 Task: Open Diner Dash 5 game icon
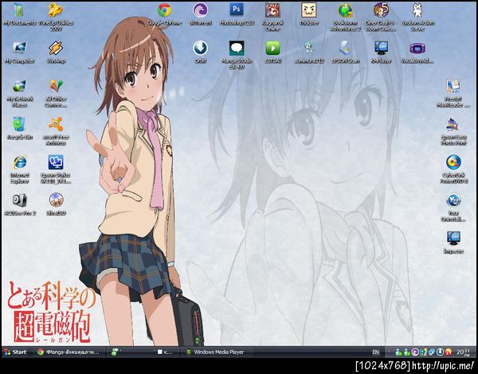pos(381,17)
